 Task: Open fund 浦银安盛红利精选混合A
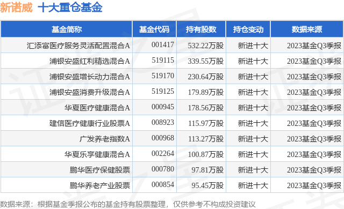click(90, 61)
